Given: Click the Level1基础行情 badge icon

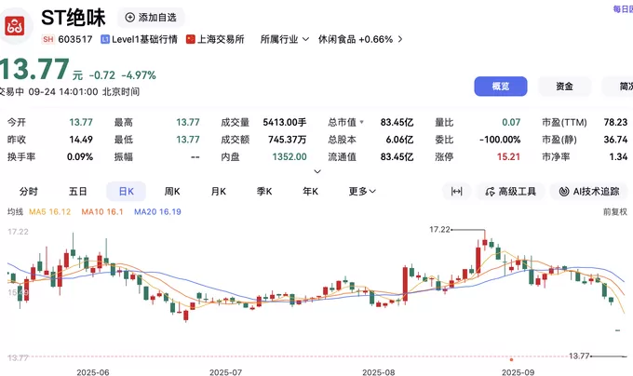Looking at the screenshot, I should [x=105, y=39].
